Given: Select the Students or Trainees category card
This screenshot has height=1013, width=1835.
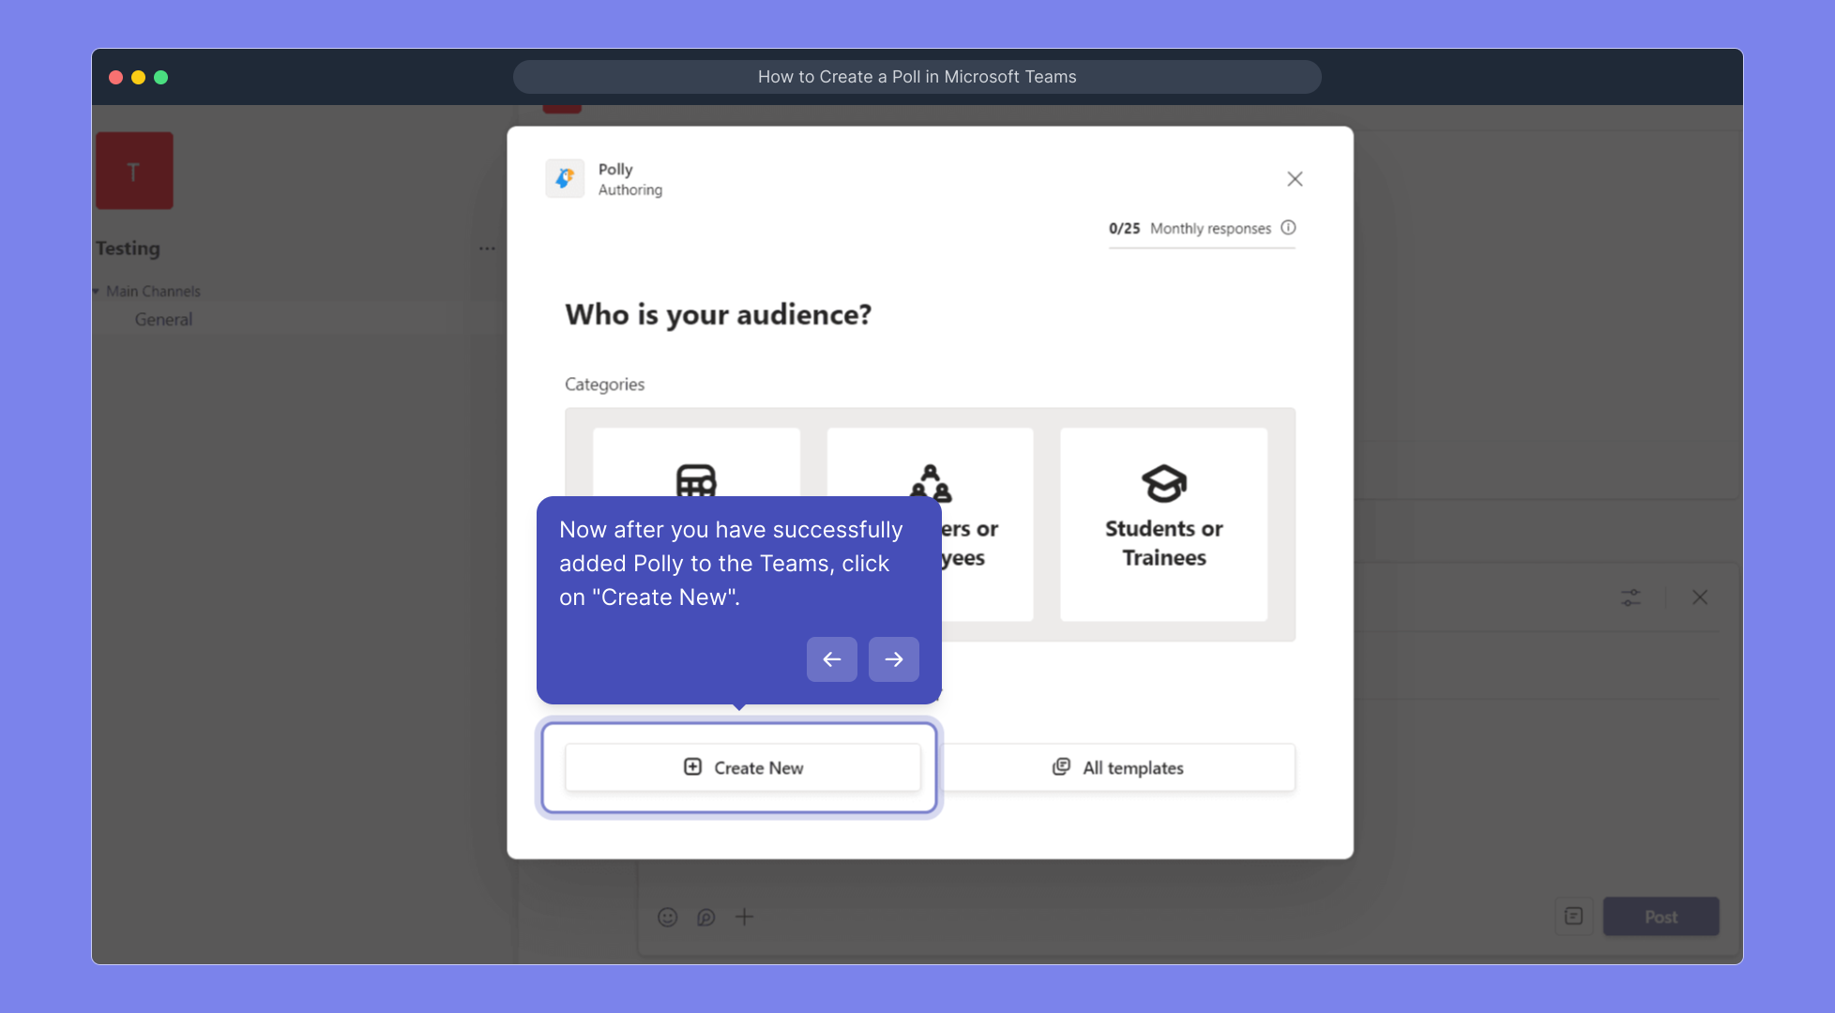Looking at the screenshot, I should point(1163,525).
